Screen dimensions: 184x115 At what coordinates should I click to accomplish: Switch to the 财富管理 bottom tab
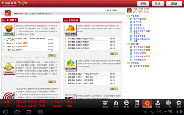[x=147, y=104]
